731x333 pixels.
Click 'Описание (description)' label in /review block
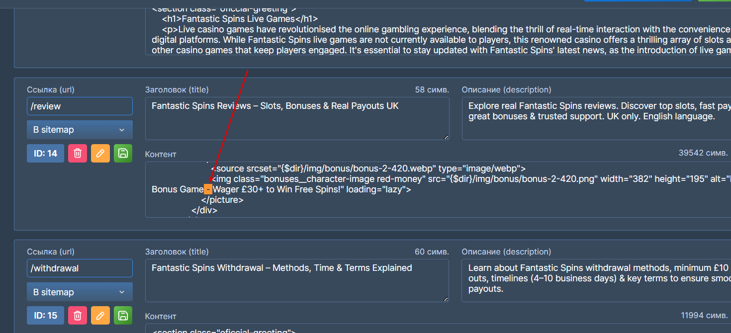pos(506,90)
